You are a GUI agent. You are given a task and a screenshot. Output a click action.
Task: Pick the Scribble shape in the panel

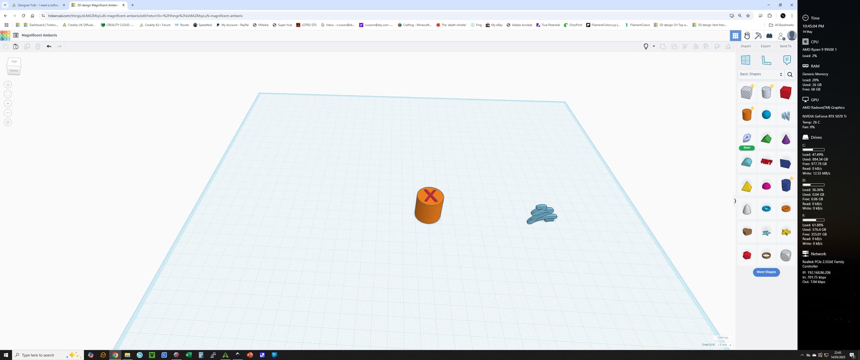[786, 116]
